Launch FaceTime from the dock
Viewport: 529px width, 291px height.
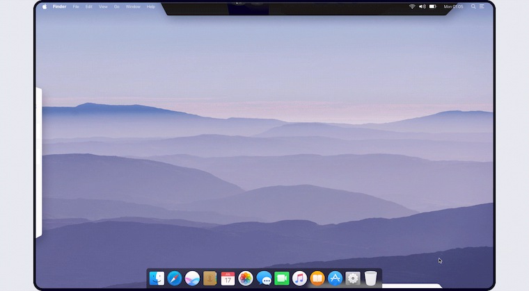(282, 278)
